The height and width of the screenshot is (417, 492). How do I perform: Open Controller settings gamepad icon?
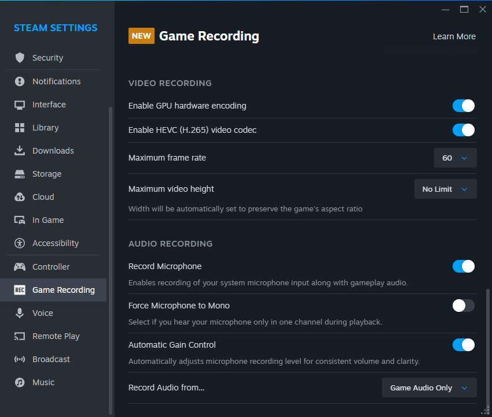point(20,267)
